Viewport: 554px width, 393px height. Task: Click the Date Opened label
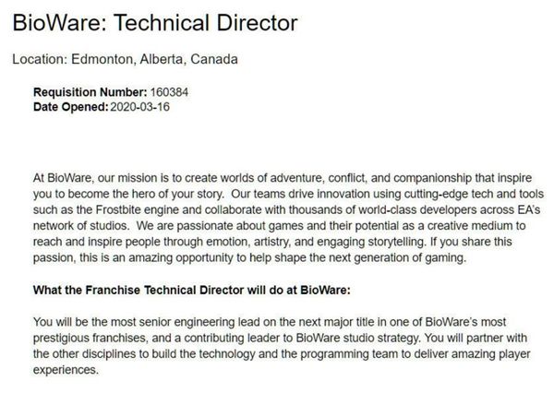tap(71, 107)
